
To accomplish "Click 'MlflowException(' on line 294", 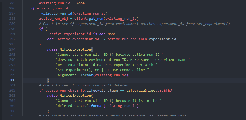I will click(76, 49).
